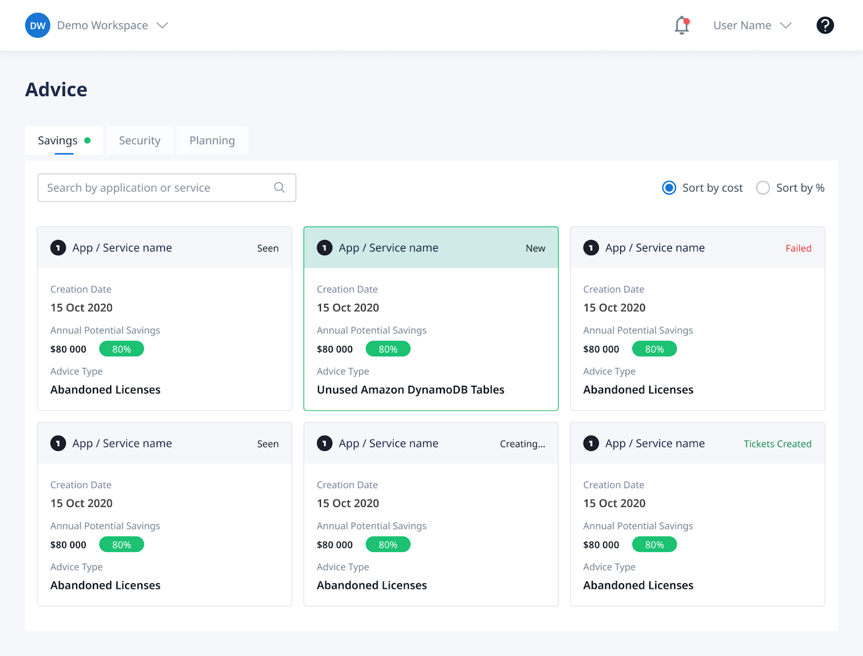
Task: Select the Sort by cost radio button
Action: pyautogui.click(x=669, y=188)
